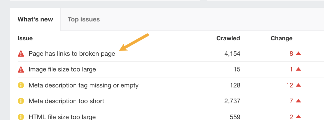Click red warning icon beside Image file size
The width and height of the screenshot is (324, 120).
[x=21, y=69]
